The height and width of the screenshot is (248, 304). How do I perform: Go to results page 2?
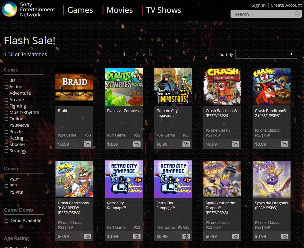137,55
